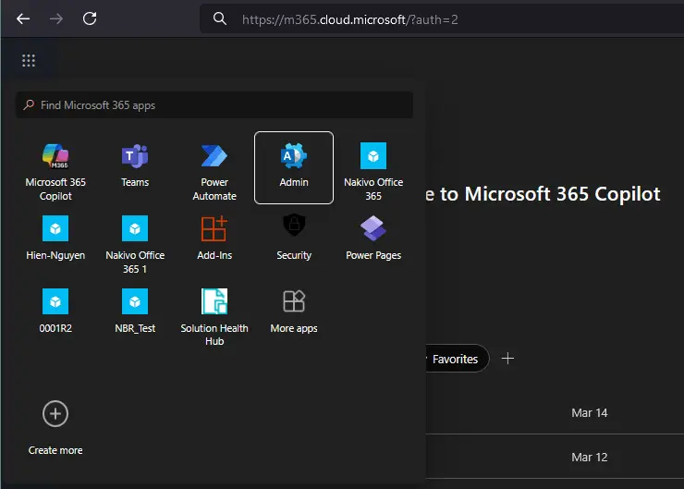The width and height of the screenshot is (684, 489).
Task: Click the Mar 14 date entry
Action: point(590,412)
